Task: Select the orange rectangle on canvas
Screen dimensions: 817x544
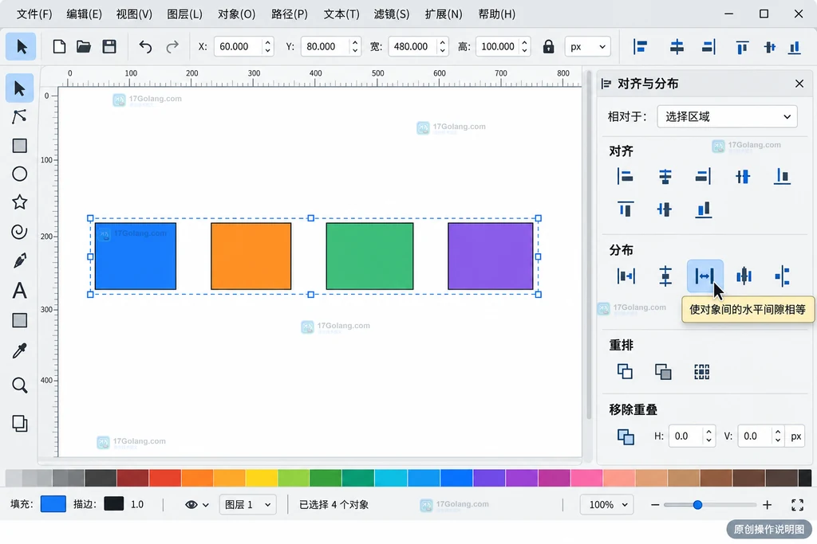Action: (x=251, y=256)
